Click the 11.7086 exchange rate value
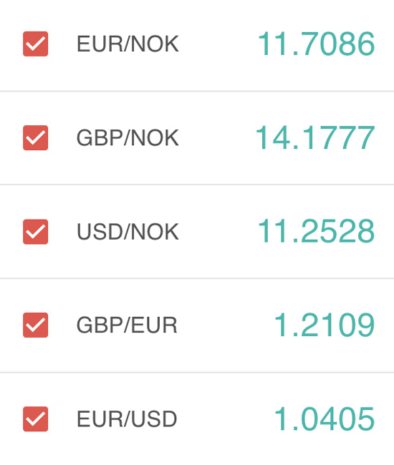The height and width of the screenshot is (465, 394). pos(316,44)
